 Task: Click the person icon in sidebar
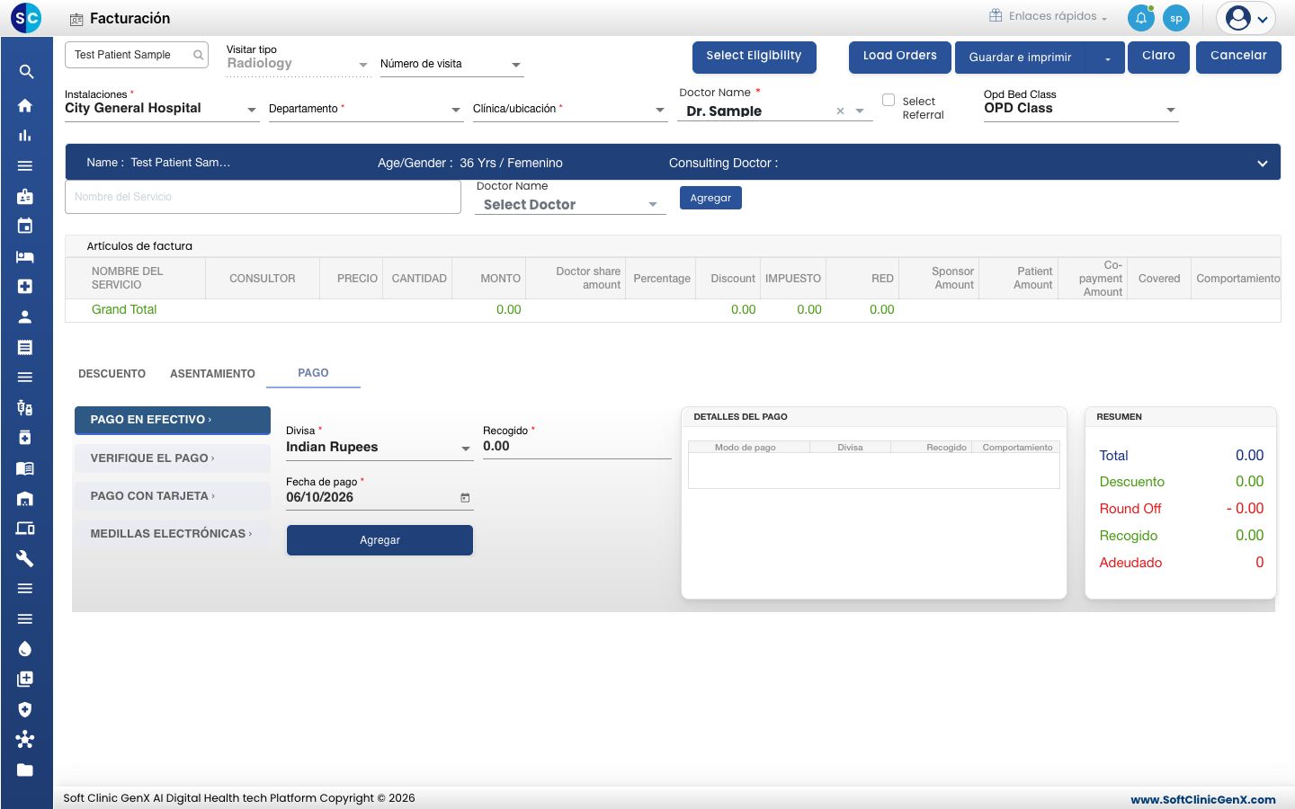click(25, 316)
